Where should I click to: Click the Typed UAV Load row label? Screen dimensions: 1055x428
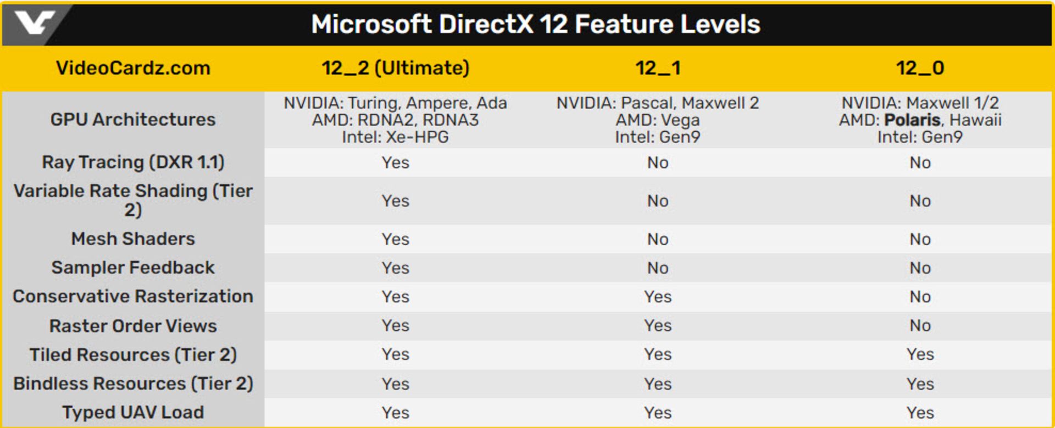(133, 412)
